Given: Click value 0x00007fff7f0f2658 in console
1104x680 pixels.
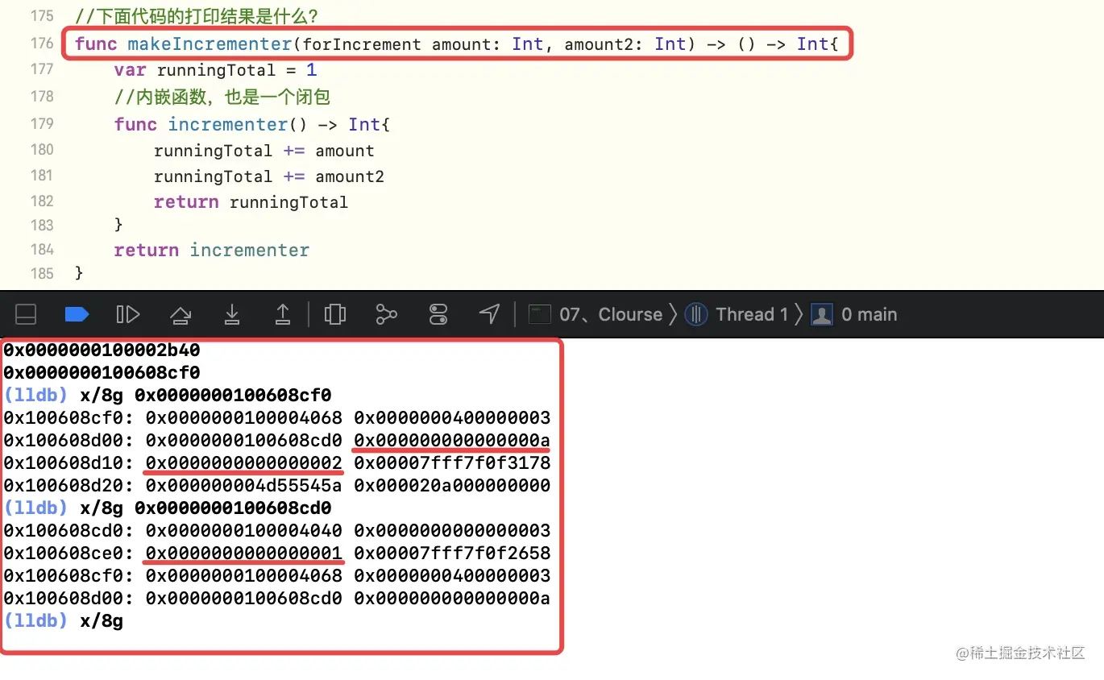Looking at the screenshot, I should click(452, 553).
